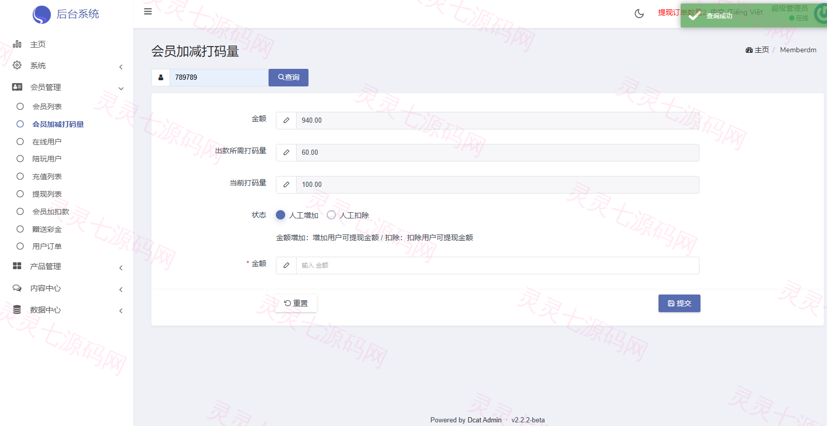Expand the 系统 menu chevron

pyautogui.click(x=121, y=67)
